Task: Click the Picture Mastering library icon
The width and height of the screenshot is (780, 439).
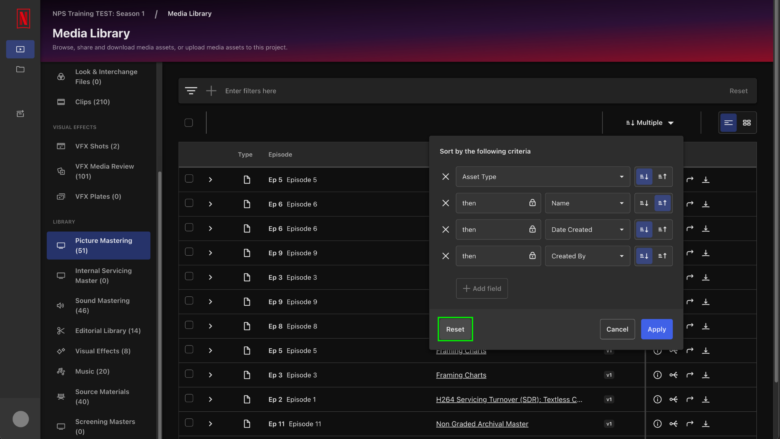Action: pos(61,245)
